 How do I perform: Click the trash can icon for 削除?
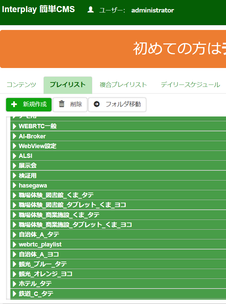(62, 104)
